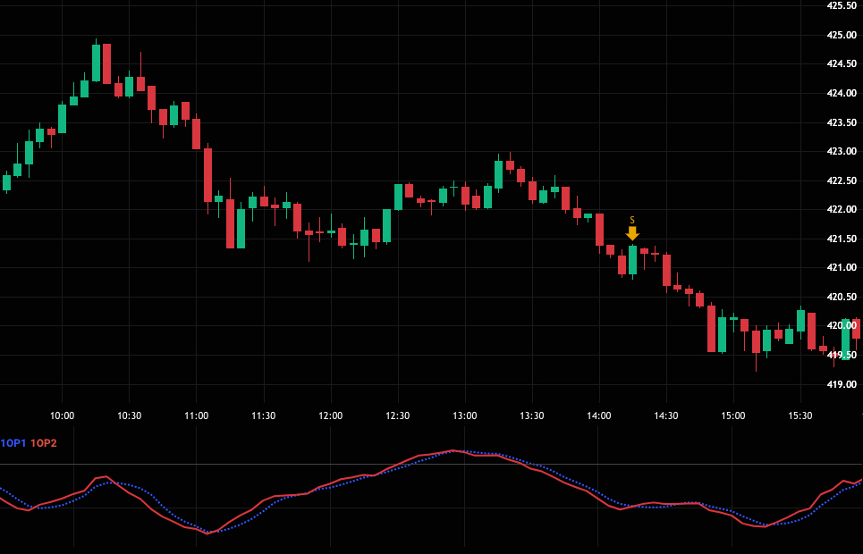
Task: Click the 10:00 time axis label
Action: [63, 415]
